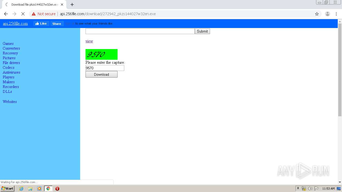This screenshot has height=192, width=342.
Task: Open the Makers category
Action: pyautogui.click(x=9, y=82)
